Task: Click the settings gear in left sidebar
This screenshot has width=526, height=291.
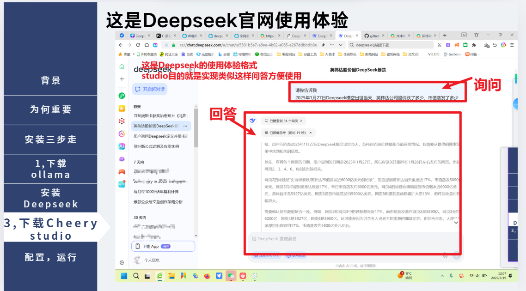Action: [x=122, y=262]
